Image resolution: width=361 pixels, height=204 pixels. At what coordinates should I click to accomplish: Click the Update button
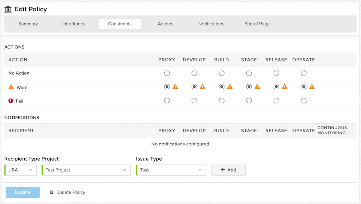coord(22,192)
